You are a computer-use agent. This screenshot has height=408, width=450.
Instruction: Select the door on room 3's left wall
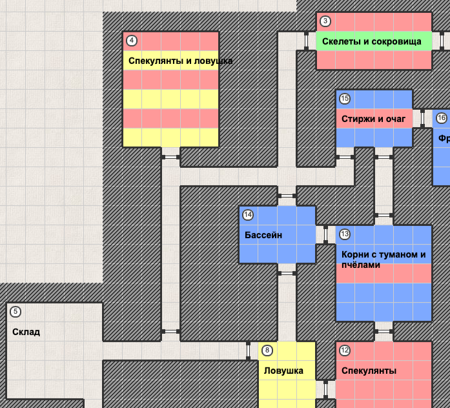(x=307, y=41)
